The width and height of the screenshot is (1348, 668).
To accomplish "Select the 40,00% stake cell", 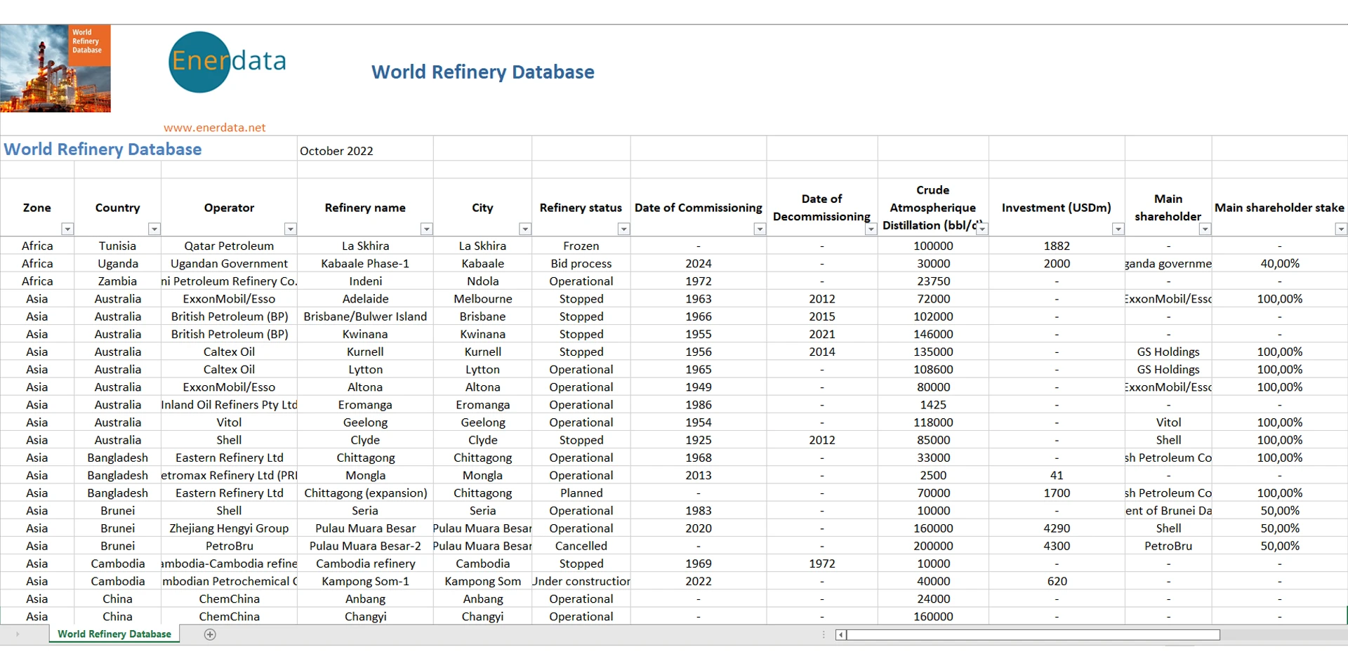I will pos(1279,264).
